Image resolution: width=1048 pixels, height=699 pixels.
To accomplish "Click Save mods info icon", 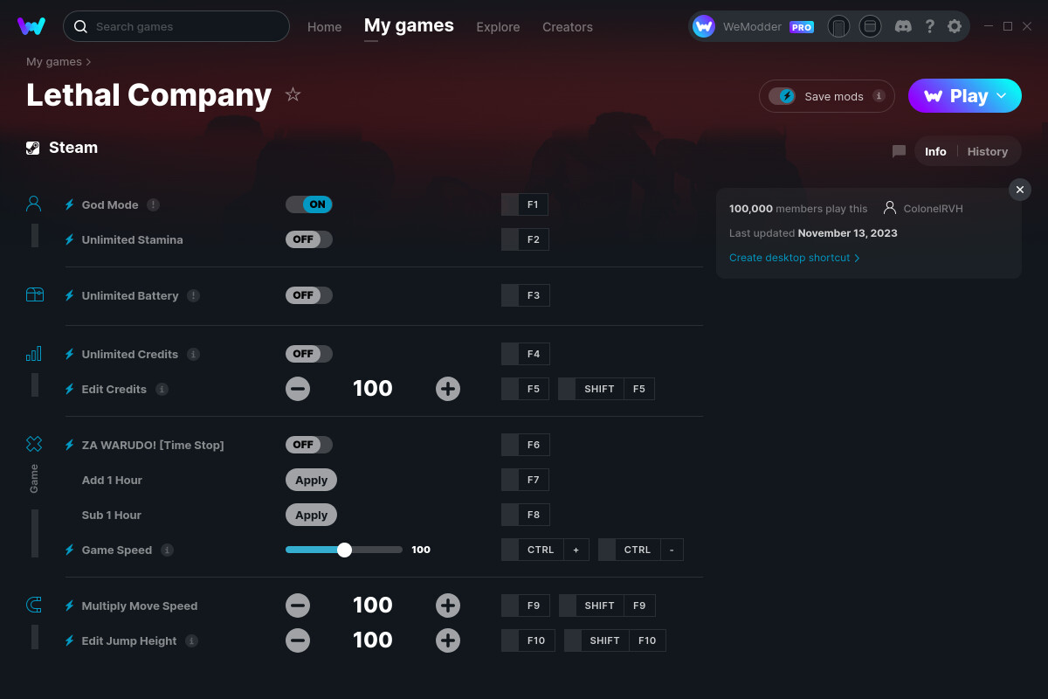I will pyautogui.click(x=879, y=96).
